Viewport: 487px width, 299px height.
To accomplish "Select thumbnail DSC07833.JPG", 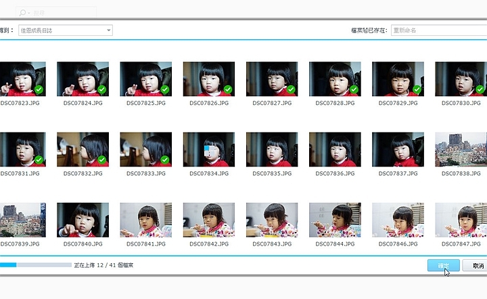I will click(146, 149).
